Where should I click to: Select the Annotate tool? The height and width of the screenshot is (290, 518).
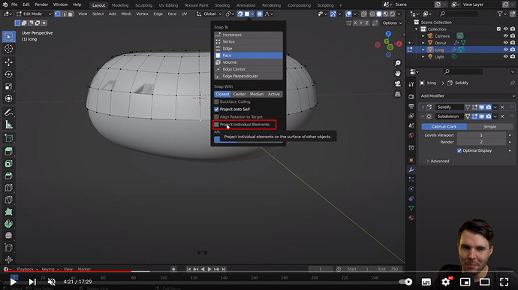click(8, 113)
